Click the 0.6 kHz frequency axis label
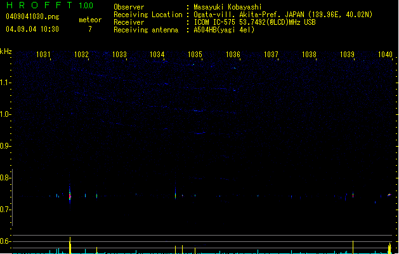 click(5, 241)
